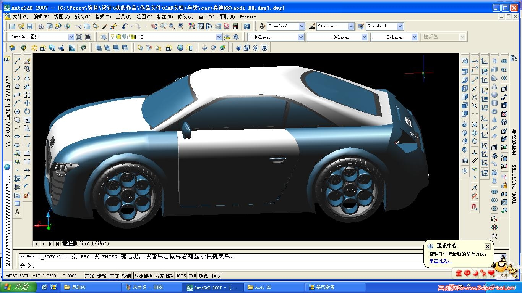Select the Circle draw tool
Screen dimensions: 522x293
tap(17, 111)
